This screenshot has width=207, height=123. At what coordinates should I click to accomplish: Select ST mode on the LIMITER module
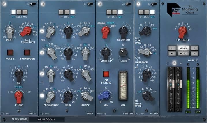(109, 12)
